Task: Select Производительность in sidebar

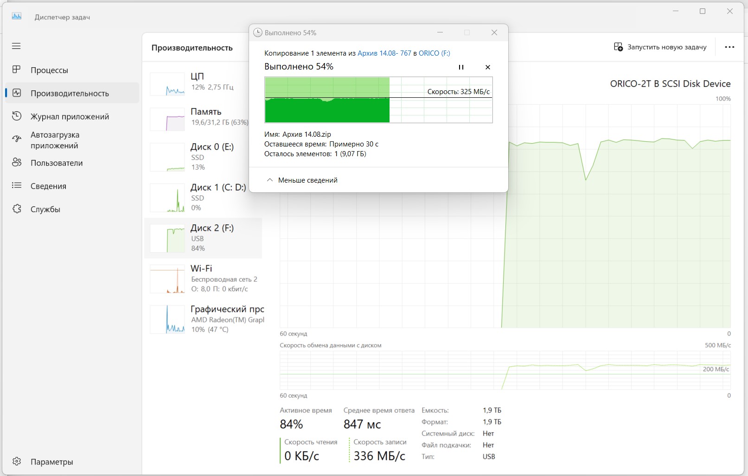Action: click(x=72, y=93)
